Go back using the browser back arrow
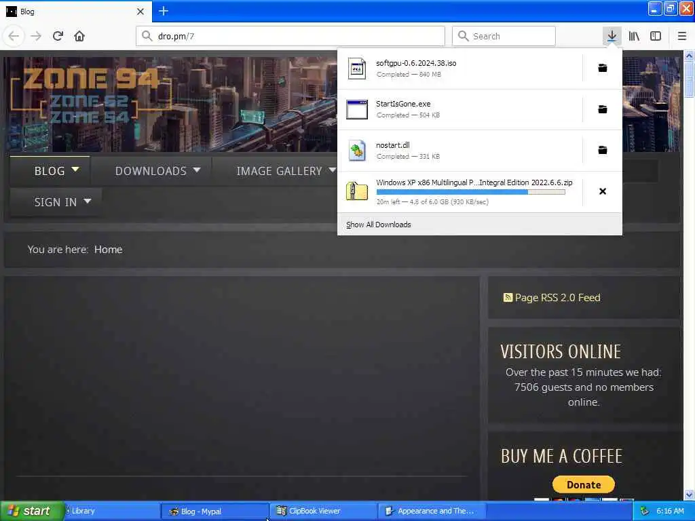Screen dimensions: 695x521 point(14,36)
